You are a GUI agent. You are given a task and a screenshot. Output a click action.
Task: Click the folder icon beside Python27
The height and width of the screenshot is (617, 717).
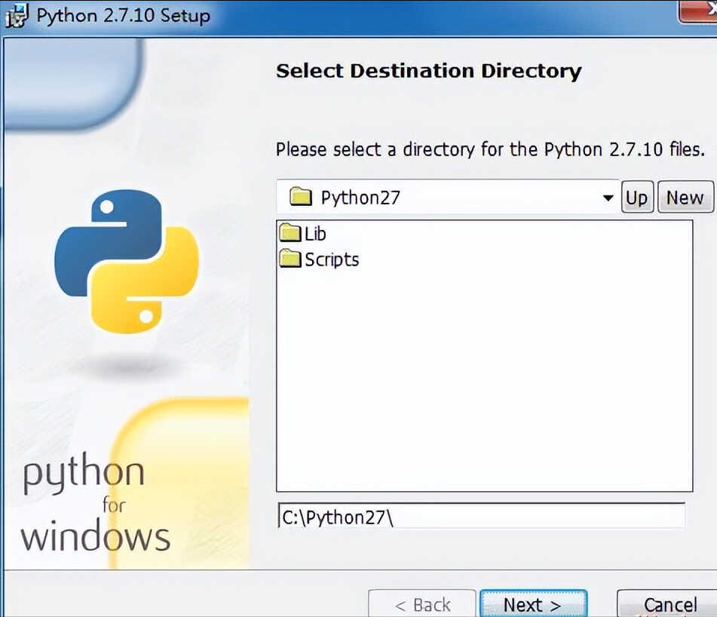tap(300, 197)
